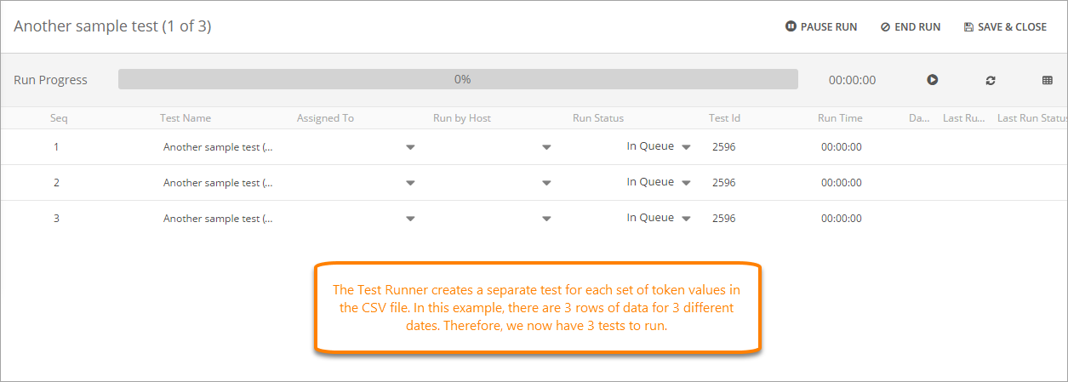Open Run by Host dropdown in row 2
This screenshot has height=382, width=1068.
pos(546,183)
